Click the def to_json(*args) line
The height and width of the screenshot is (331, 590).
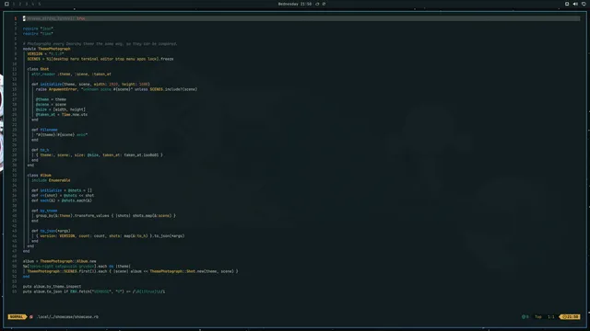51,231
